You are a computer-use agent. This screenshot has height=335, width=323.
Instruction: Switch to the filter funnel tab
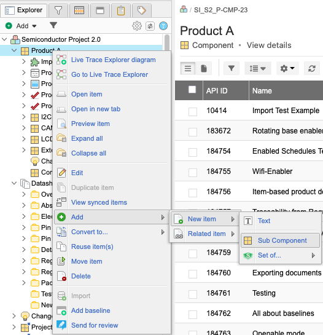[58, 10]
